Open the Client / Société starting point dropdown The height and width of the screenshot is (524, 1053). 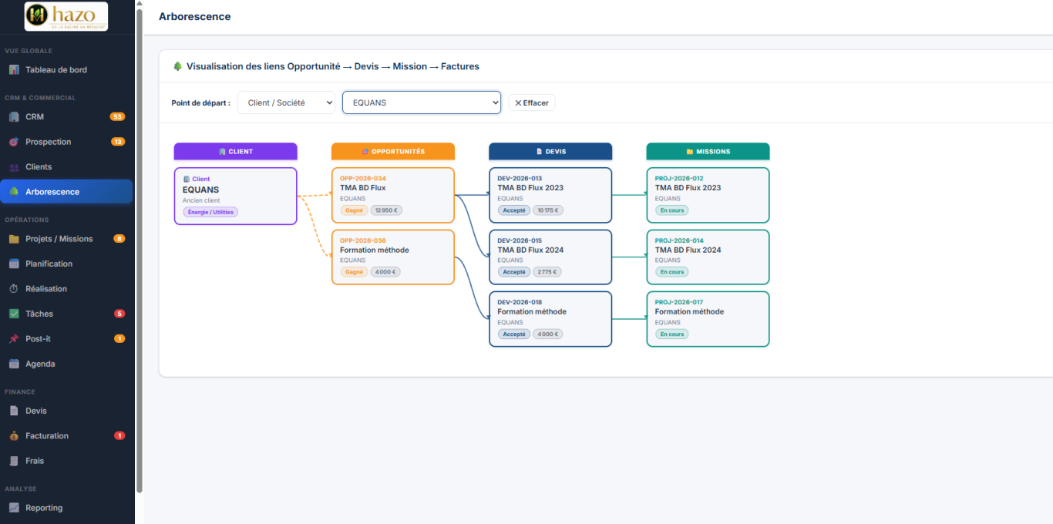286,102
